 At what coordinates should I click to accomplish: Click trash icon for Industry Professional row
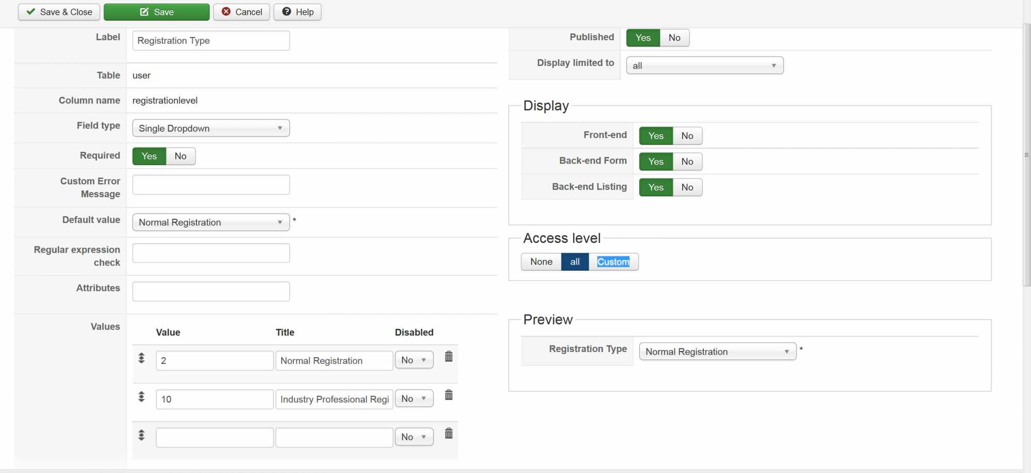pyautogui.click(x=448, y=395)
